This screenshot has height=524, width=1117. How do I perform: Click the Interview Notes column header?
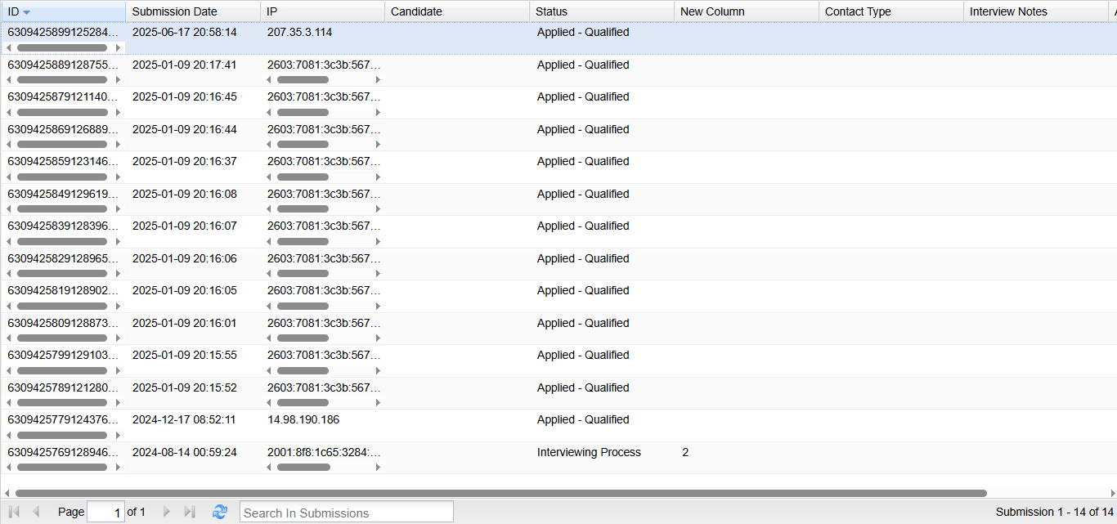coord(1008,11)
